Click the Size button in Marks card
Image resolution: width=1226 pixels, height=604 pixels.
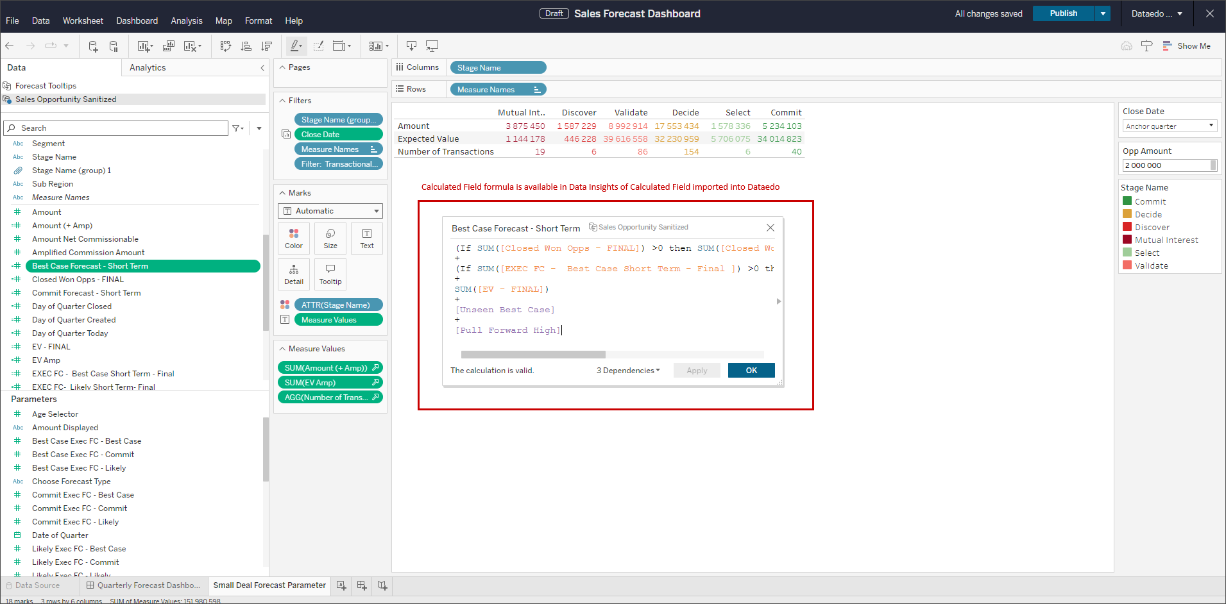click(330, 239)
